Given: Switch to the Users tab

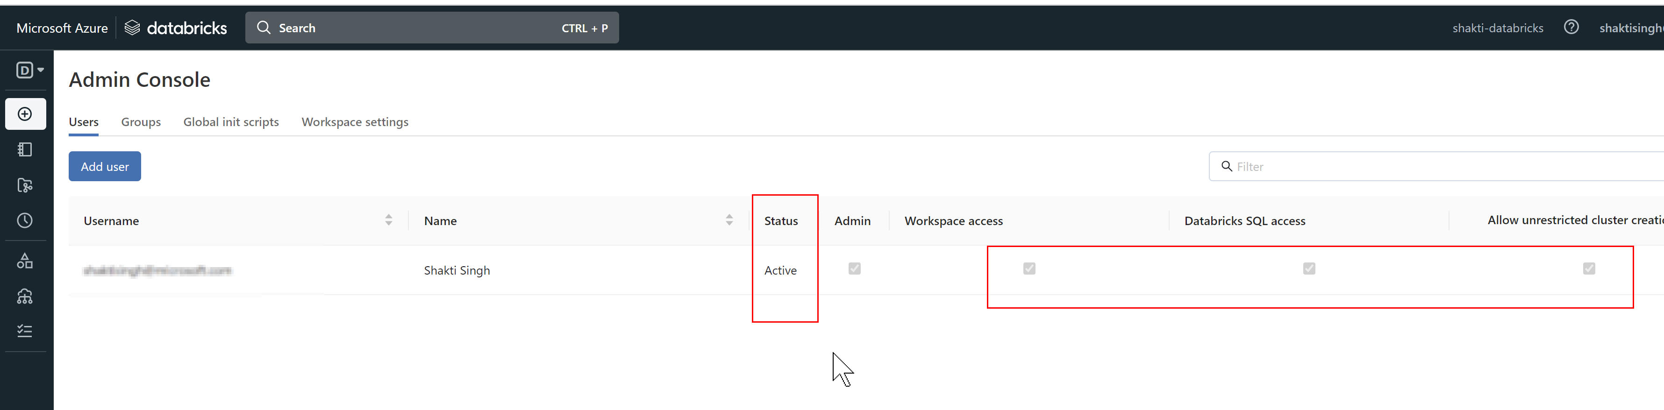Looking at the screenshot, I should (x=83, y=122).
